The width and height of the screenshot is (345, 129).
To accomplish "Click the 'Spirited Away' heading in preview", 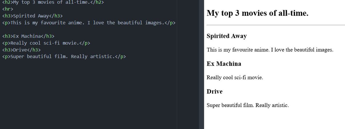I will pos(227,36).
